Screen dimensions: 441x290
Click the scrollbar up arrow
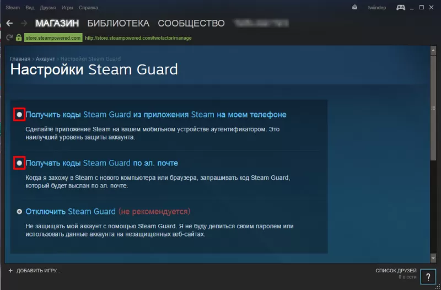point(433,50)
